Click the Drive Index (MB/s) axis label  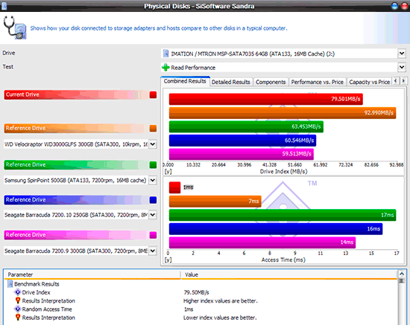click(283, 171)
